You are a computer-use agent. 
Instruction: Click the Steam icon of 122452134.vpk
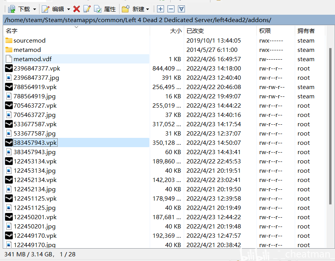click(9, 180)
